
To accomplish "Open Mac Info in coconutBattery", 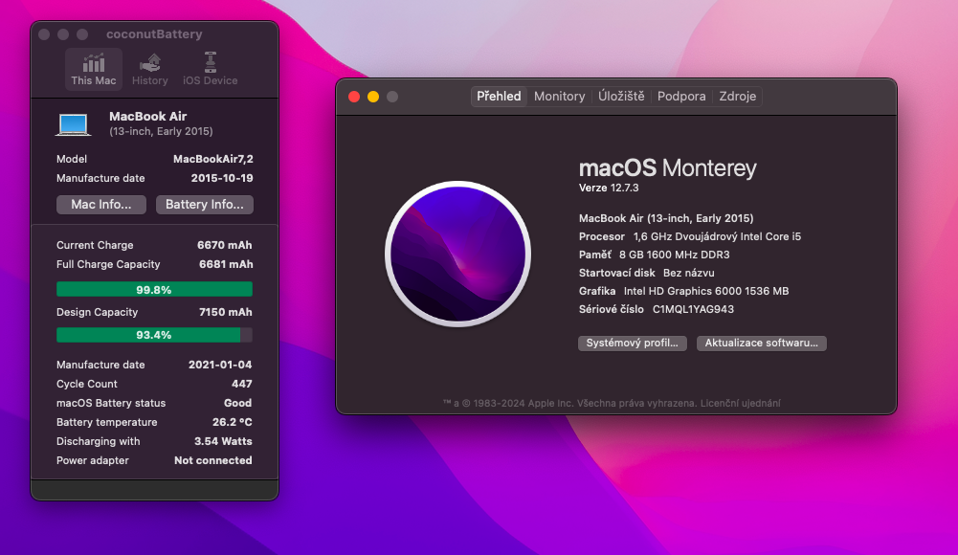I will click(101, 205).
